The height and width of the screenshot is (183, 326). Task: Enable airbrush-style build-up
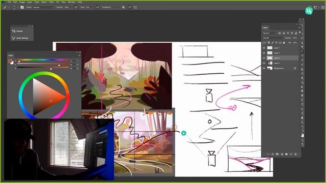pyautogui.click(x=97, y=7)
